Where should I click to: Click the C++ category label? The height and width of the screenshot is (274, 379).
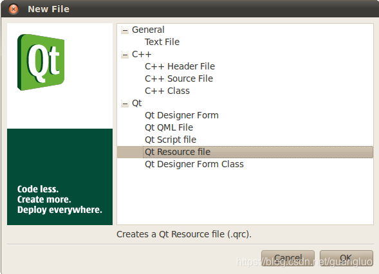142,54
